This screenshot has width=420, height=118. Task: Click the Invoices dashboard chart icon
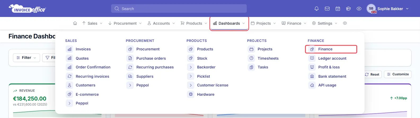69,49
